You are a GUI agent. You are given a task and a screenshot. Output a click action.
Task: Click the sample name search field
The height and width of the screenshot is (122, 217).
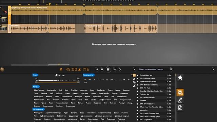coord(154,69)
